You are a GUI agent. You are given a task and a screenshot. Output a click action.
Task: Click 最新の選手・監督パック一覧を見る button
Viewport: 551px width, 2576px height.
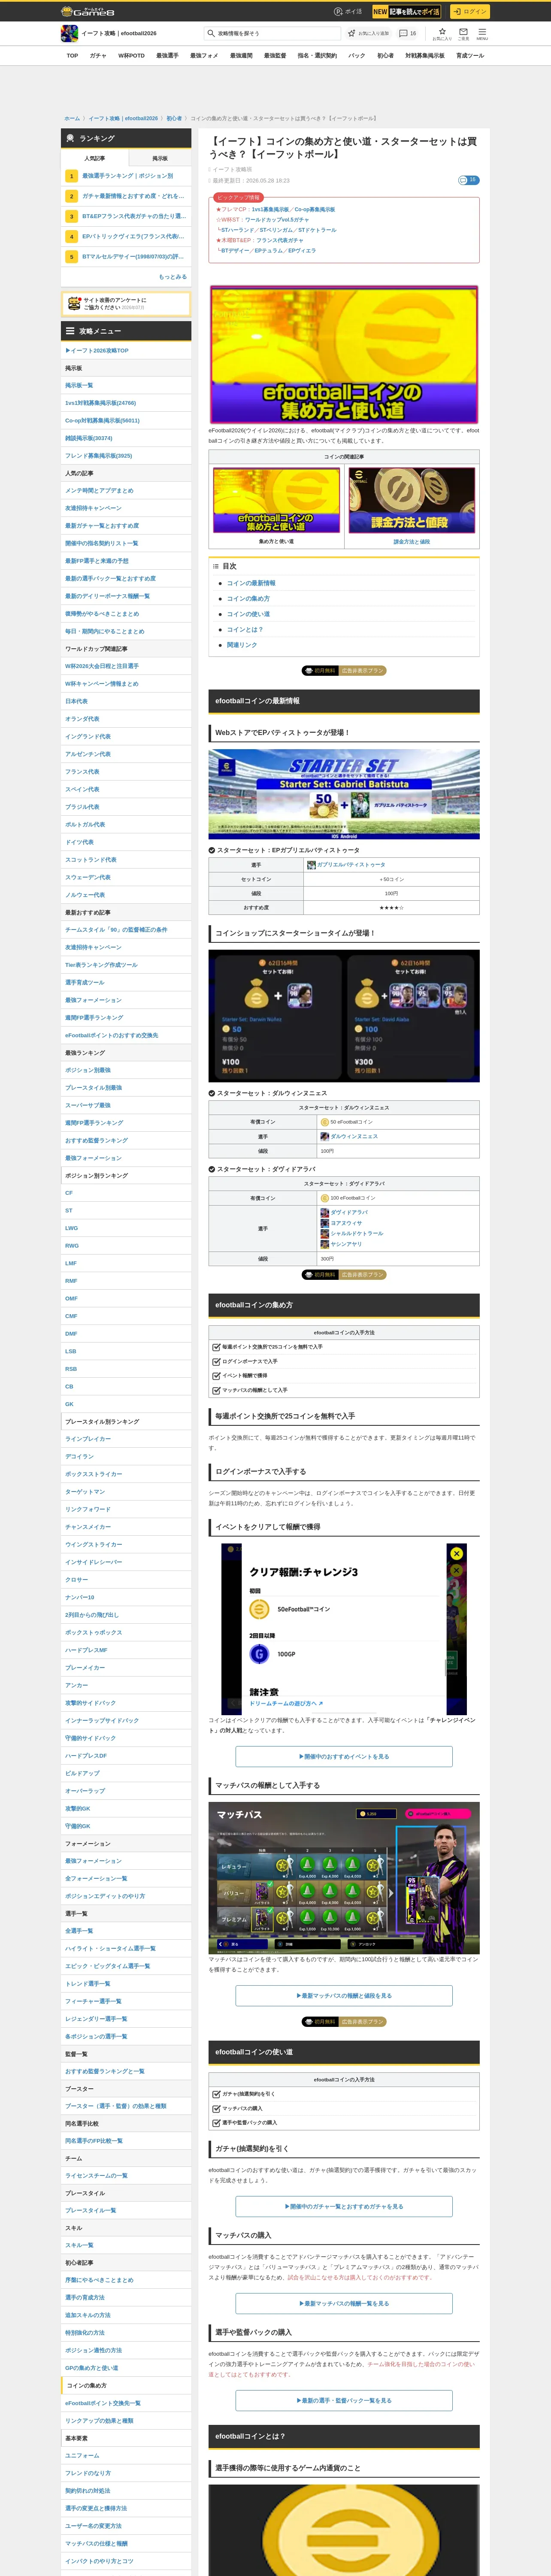pyautogui.click(x=344, y=2400)
